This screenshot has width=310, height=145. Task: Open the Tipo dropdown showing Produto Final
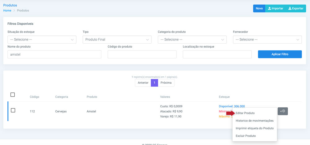pyautogui.click(x=117, y=40)
